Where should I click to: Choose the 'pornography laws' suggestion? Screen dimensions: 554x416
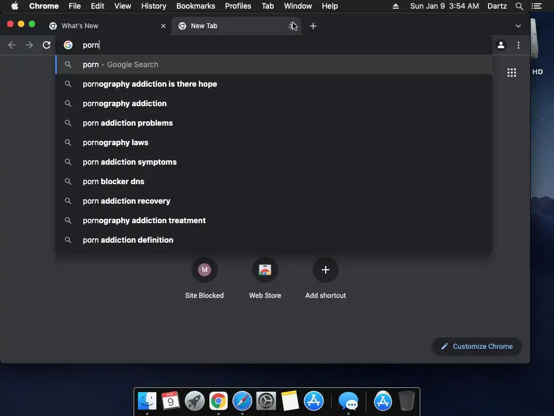coord(274,142)
